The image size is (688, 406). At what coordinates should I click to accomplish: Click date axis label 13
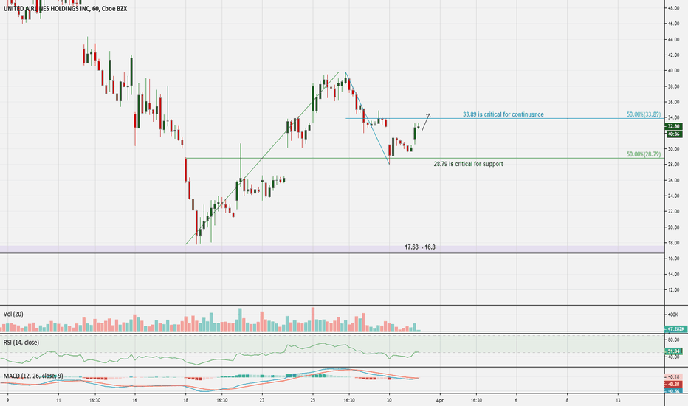pos(618,400)
